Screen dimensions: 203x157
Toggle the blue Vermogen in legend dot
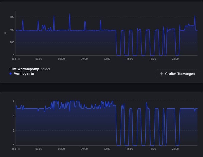pyautogui.click(x=11, y=74)
